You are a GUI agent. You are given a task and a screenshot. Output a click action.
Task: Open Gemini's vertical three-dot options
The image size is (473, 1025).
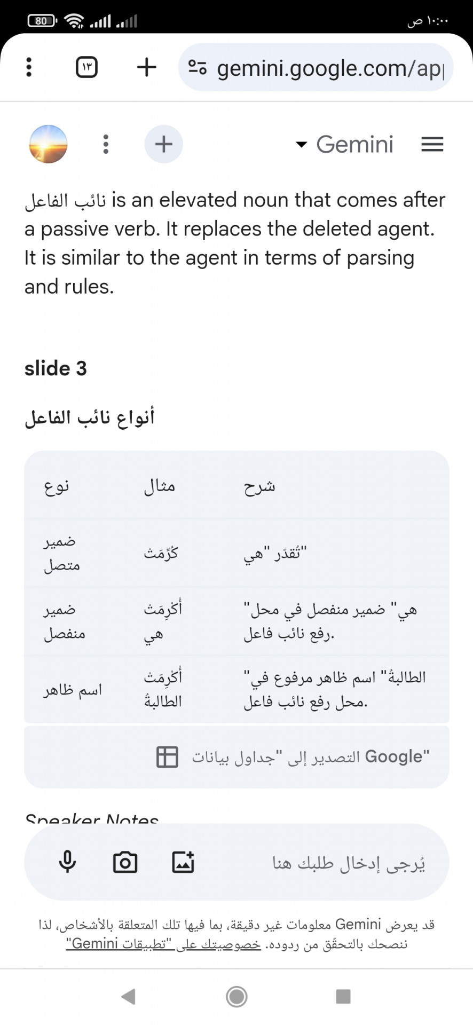(x=106, y=144)
